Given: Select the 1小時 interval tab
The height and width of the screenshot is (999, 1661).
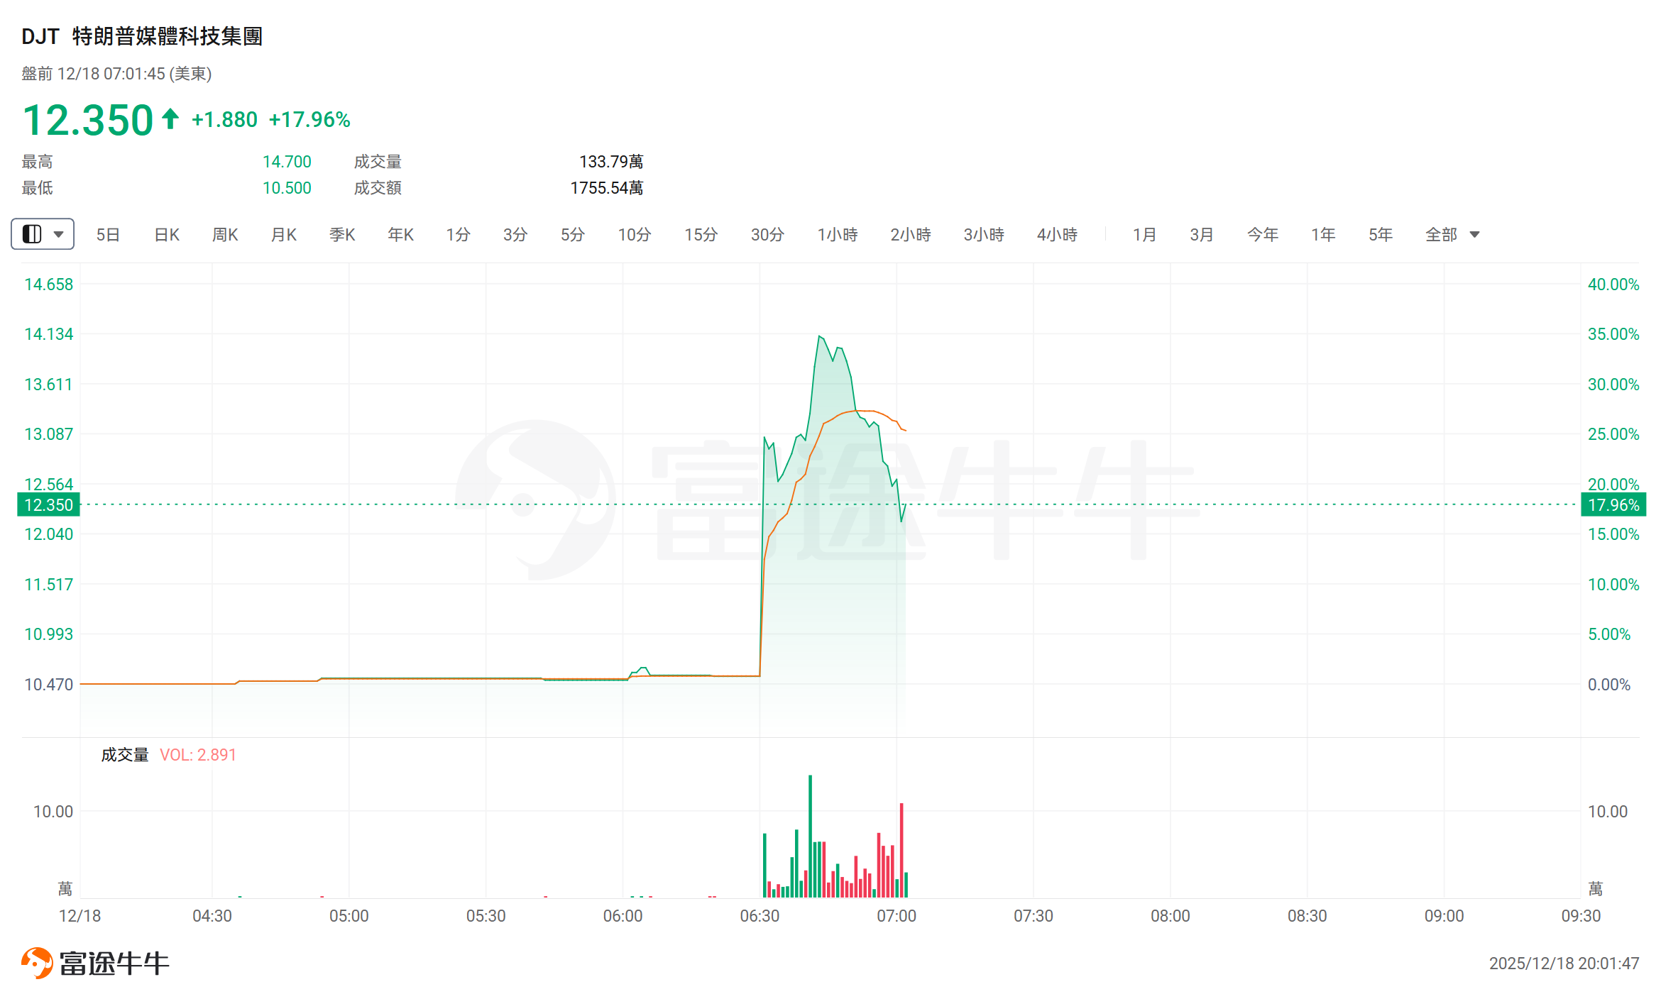Looking at the screenshot, I should click(838, 235).
